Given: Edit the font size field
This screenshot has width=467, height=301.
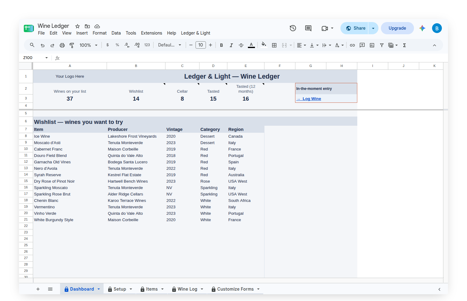Looking at the screenshot, I should click(x=201, y=45).
